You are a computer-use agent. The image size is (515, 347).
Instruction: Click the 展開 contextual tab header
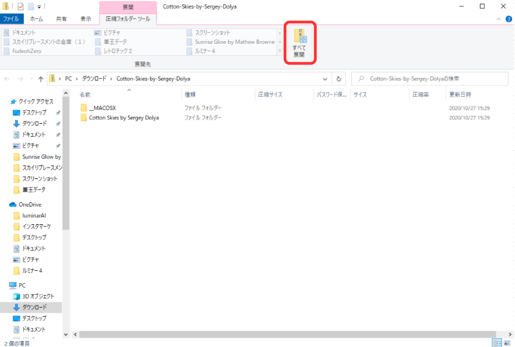pos(128,7)
